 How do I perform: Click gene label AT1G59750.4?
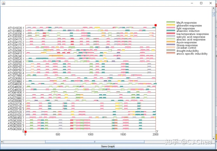pyautogui.click(x=16, y=73)
